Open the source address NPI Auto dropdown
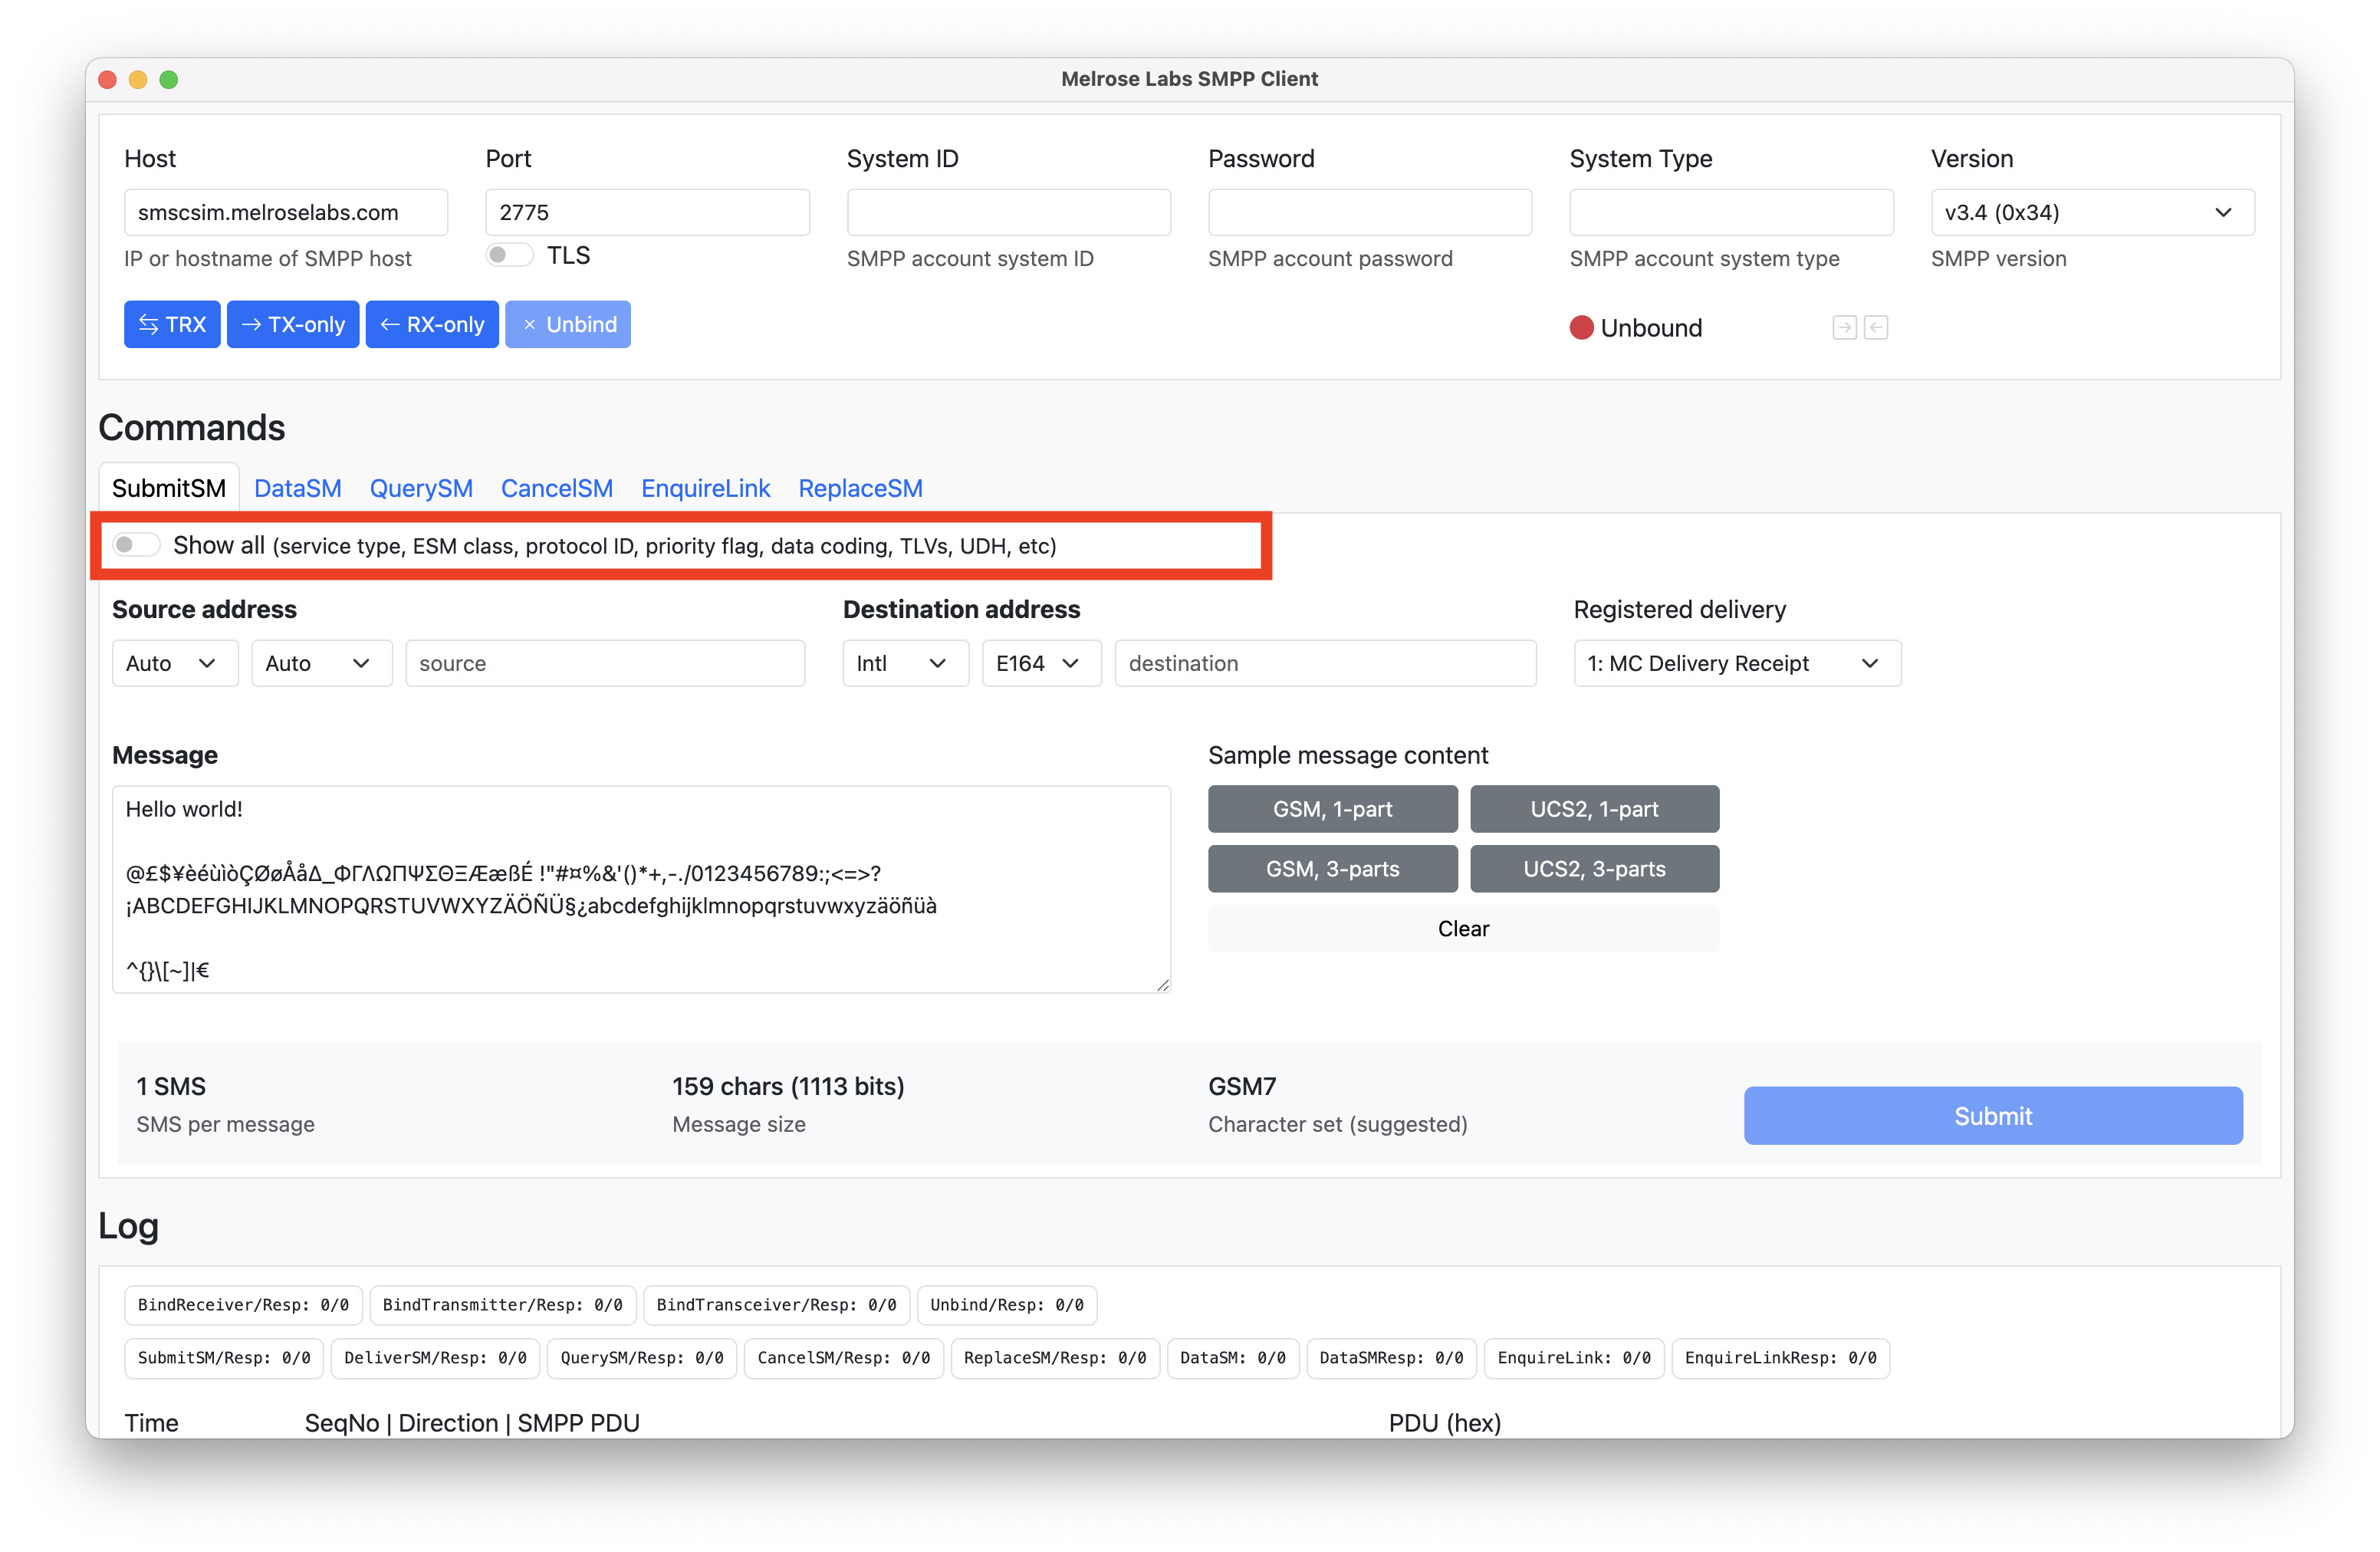 [321, 663]
